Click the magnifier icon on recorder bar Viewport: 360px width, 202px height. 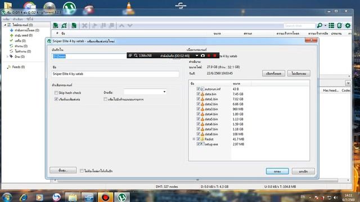(x=136, y=56)
